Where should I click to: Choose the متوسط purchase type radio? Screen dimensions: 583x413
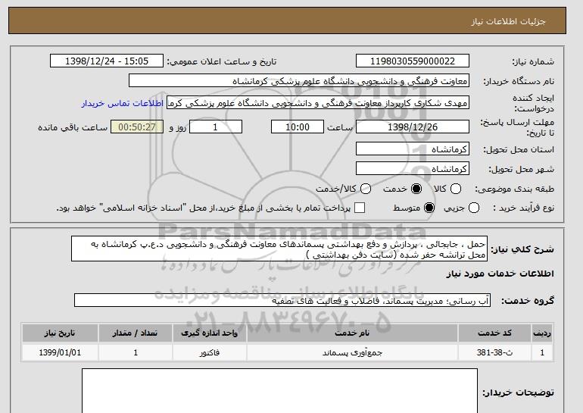(429, 208)
